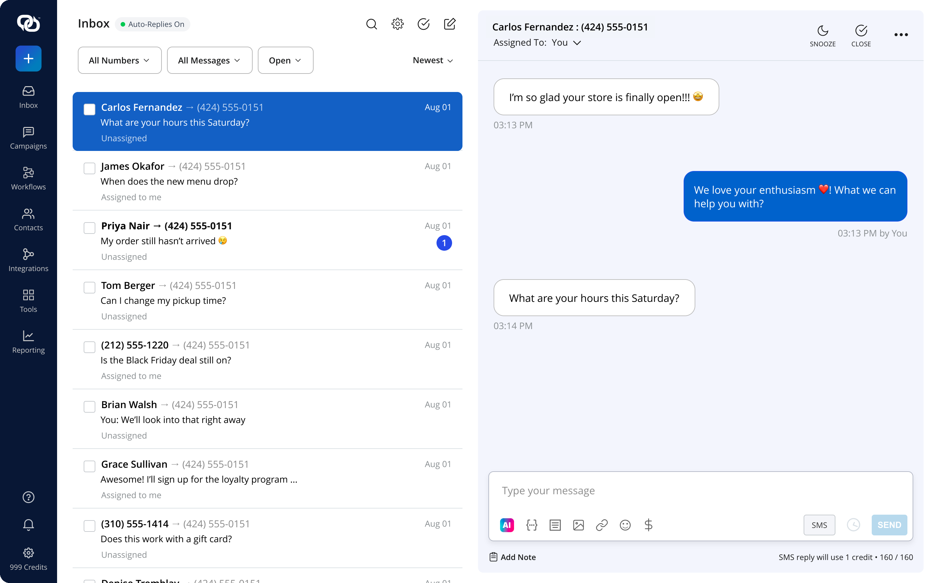Viewport: 934px width, 583px height.
Task: Expand the All Messages filter
Action: 210,60
